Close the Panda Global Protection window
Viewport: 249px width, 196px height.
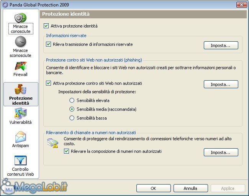click(x=241, y=5)
